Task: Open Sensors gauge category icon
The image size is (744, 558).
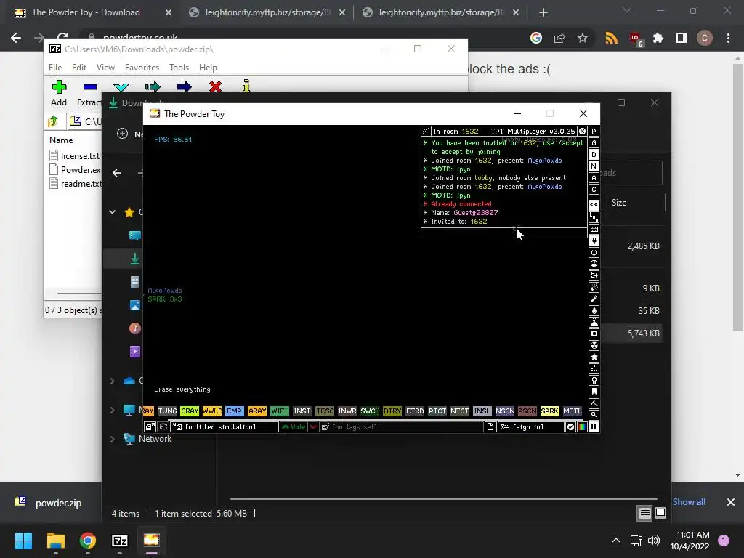Action: [x=594, y=264]
